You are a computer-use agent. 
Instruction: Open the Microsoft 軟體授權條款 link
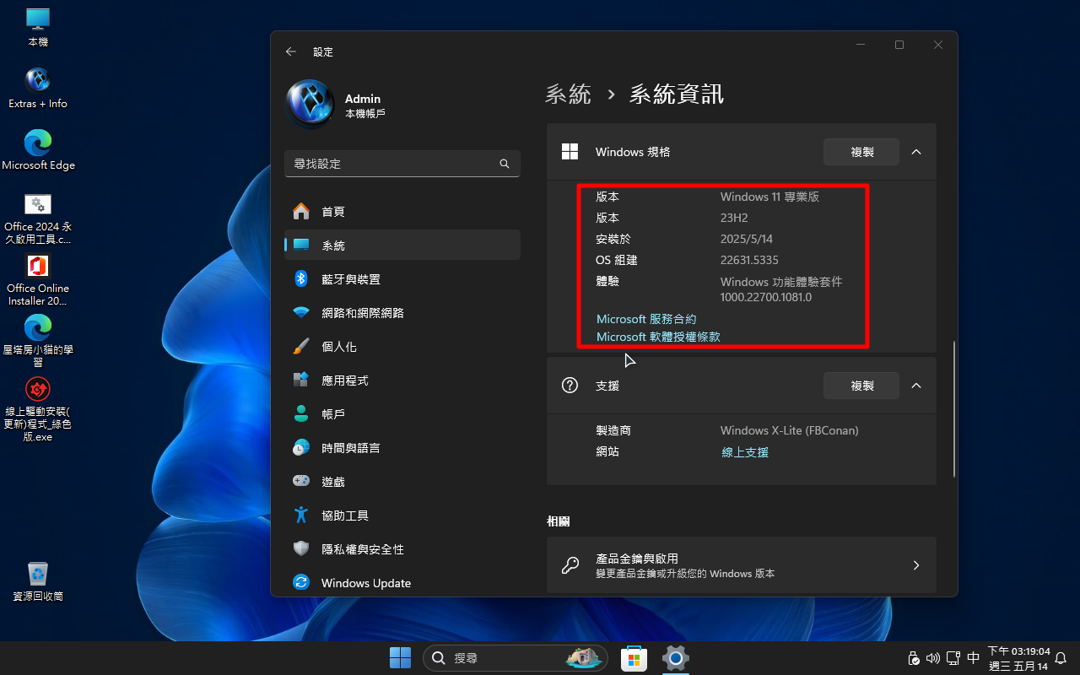point(658,337)
